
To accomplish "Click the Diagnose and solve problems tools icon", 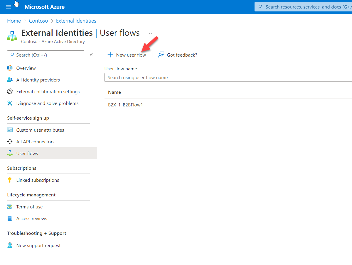I will [x=10, y=103].
